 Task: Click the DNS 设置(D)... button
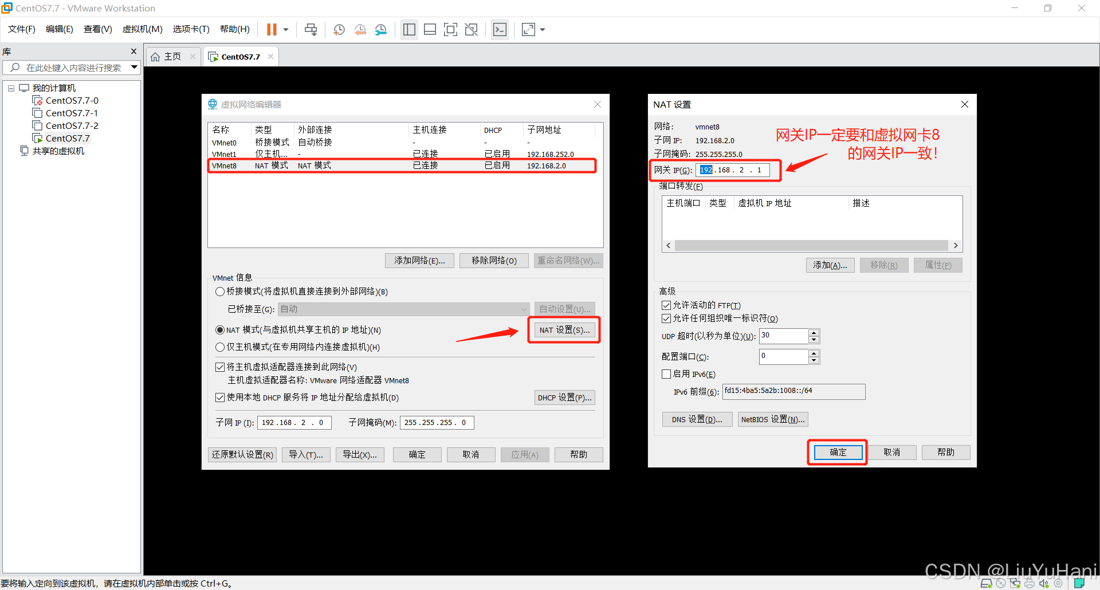(x=697, y=419)
